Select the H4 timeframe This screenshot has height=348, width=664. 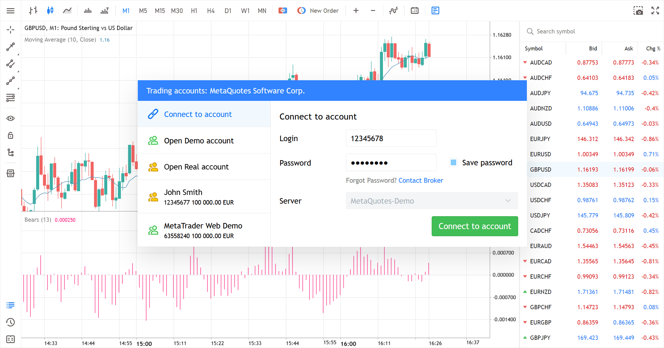point(211,11)
